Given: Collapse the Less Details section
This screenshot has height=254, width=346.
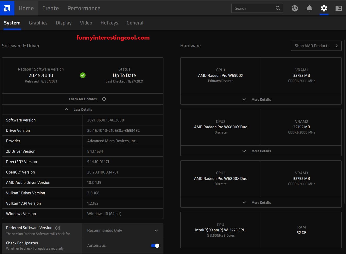Looking at the screenshot, I should tap(83, 110).
